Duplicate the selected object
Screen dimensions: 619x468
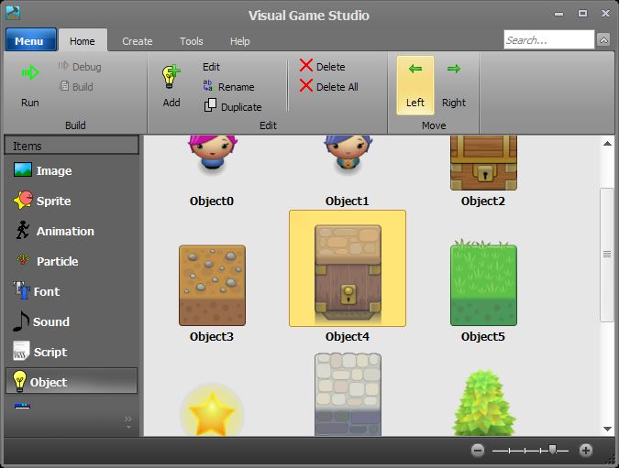tap(233, 107)
